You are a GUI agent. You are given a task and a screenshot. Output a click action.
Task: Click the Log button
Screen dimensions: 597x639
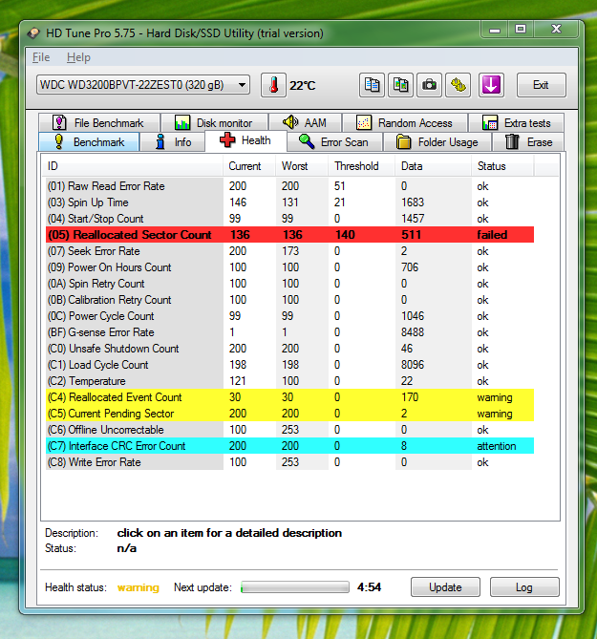(524, 586)
